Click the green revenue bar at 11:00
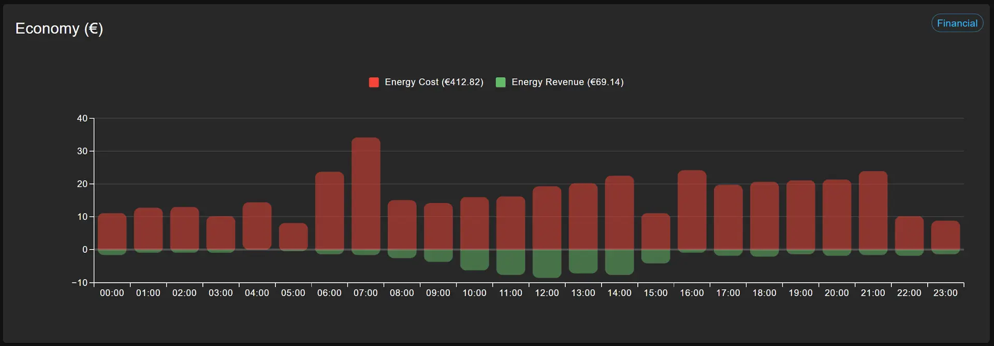 tap(510, 263)
